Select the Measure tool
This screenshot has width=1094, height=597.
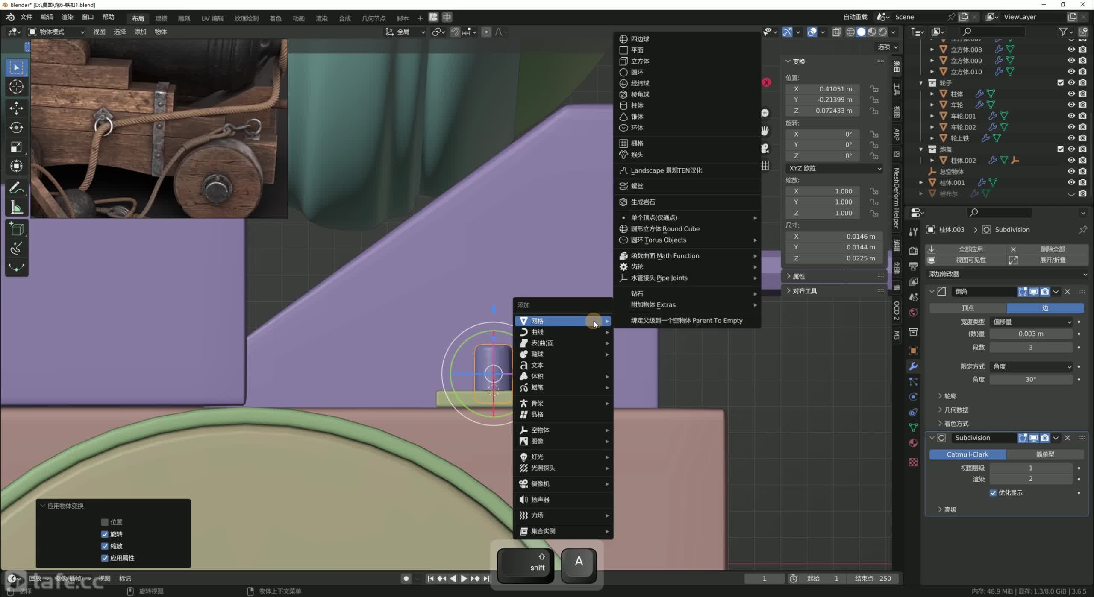pyautogui.click(x=16, y=208)
